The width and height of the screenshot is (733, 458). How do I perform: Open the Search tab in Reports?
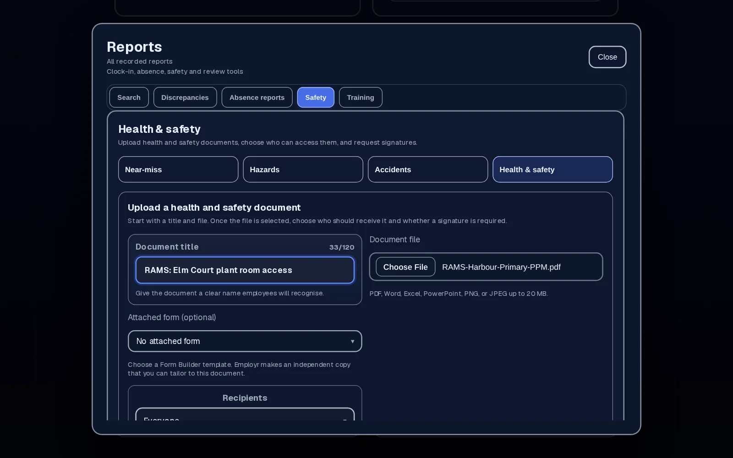(129, 97)
